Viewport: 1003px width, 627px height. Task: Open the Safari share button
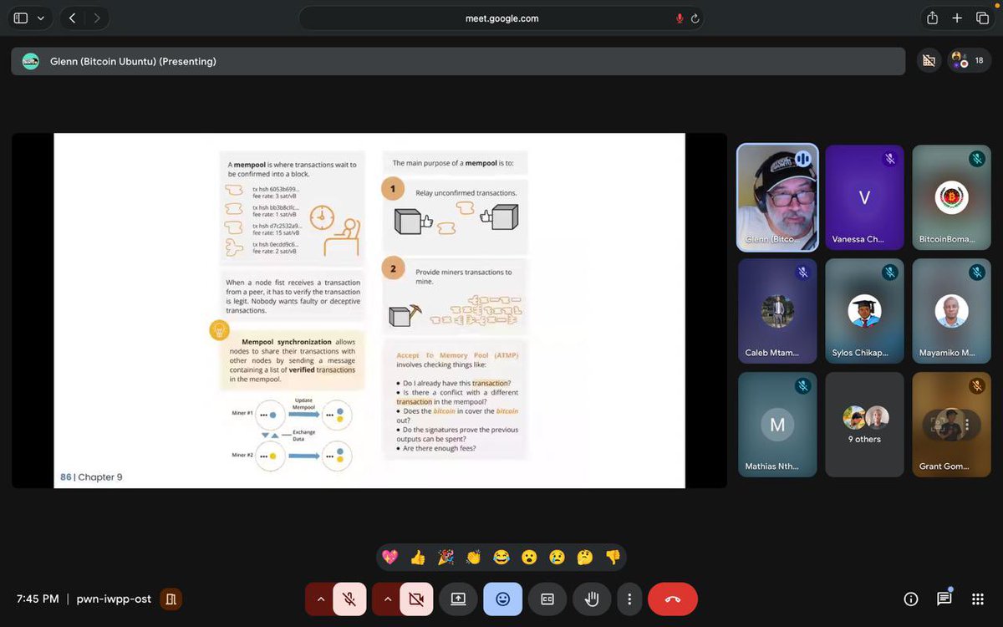tap(932, 18)
